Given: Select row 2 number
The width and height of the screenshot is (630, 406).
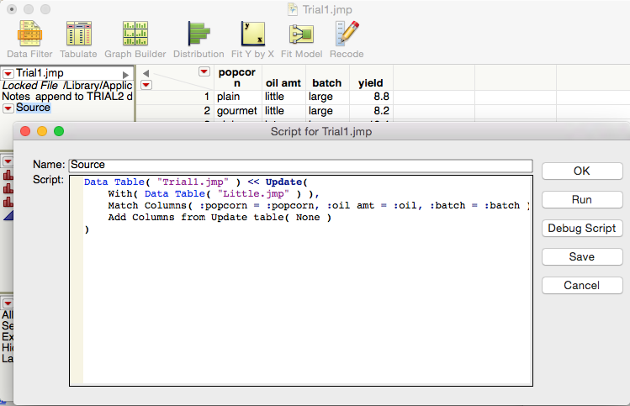Looking at the screenshot, I should (207, 111).
